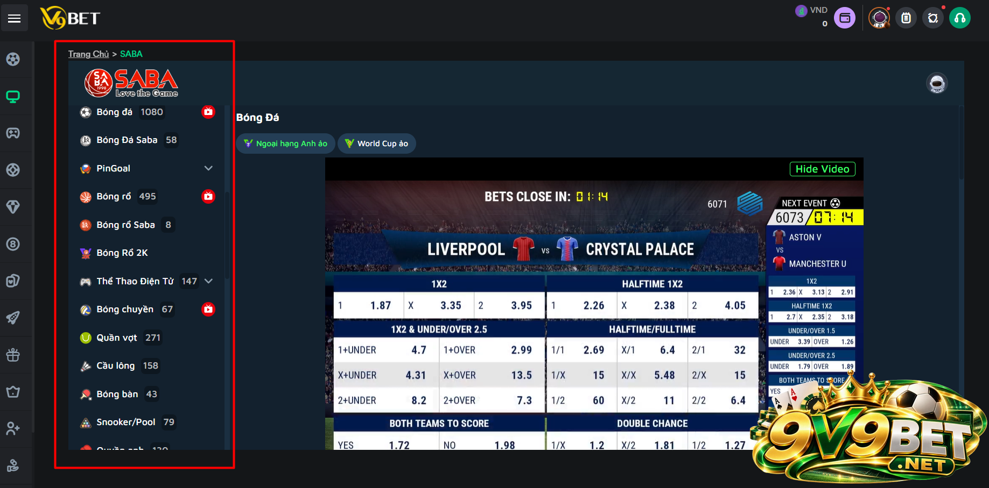This screenshot has width=989, height=488.
Task: Open the soccer ball sidebar icon
Action: click(x=13, y=59)
